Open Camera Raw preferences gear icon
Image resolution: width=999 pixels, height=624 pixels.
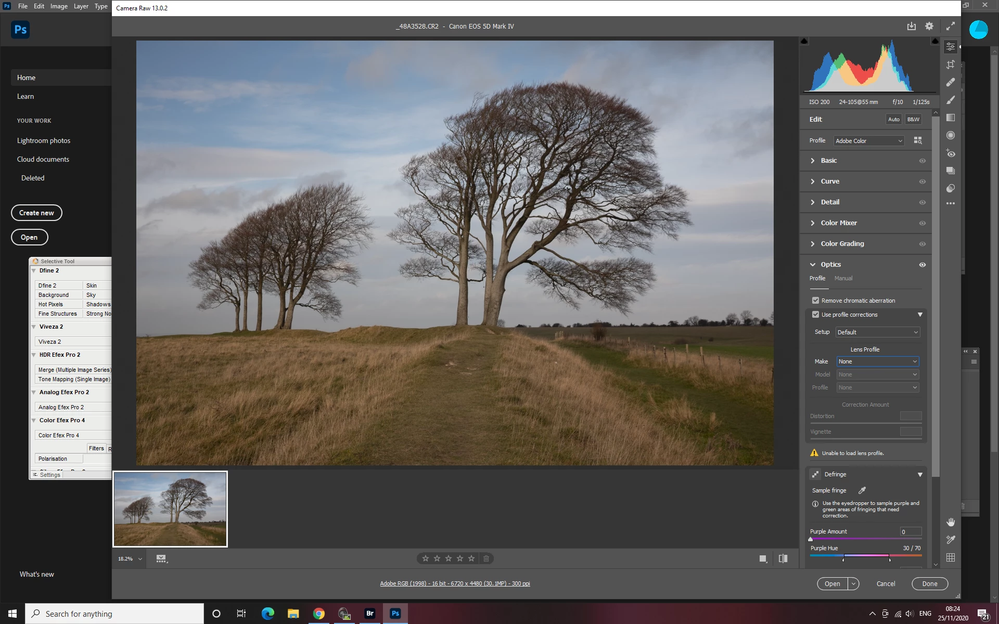coord(929,26)
